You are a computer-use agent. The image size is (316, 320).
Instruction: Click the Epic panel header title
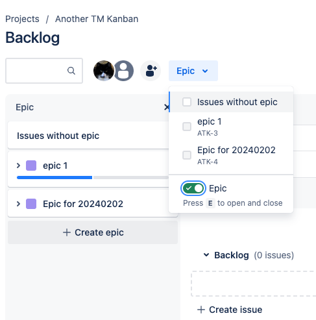click(x=25, y=107)
